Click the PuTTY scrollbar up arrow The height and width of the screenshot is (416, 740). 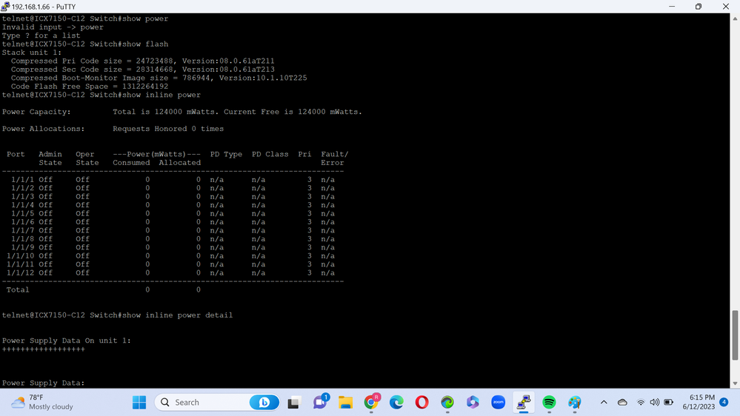tap(735, 18)
